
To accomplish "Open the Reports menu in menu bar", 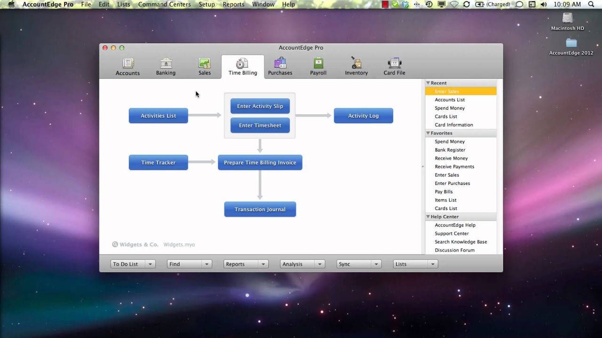I will 233,4.
